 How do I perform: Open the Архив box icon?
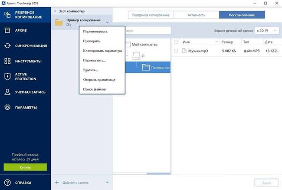[x=7, y=30]
